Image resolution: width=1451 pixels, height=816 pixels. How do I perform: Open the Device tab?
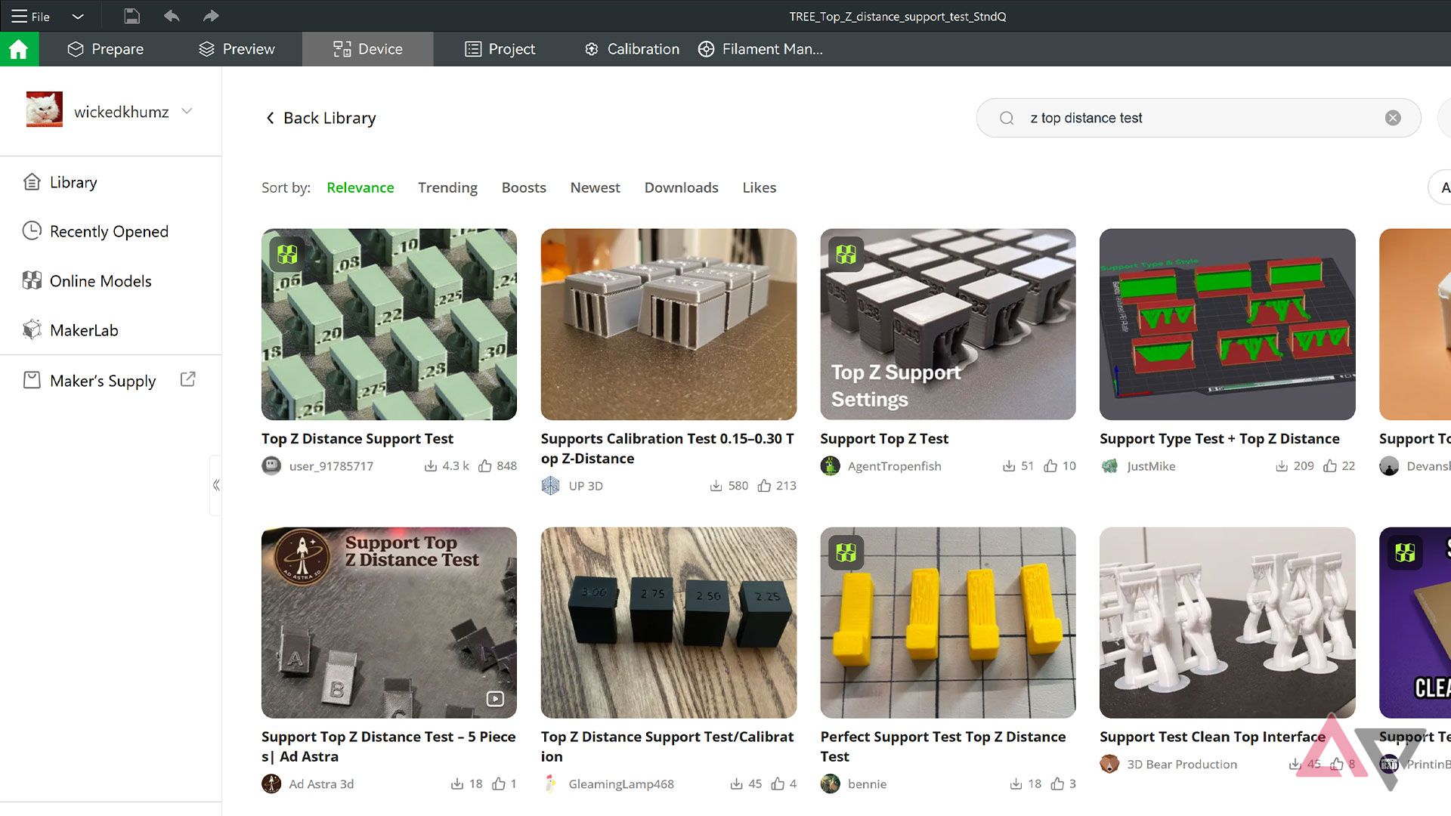pyautogui.click(x=368, y=49)
